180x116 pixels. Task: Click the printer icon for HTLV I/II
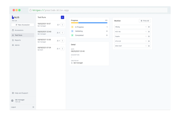(x=149, y=41)
